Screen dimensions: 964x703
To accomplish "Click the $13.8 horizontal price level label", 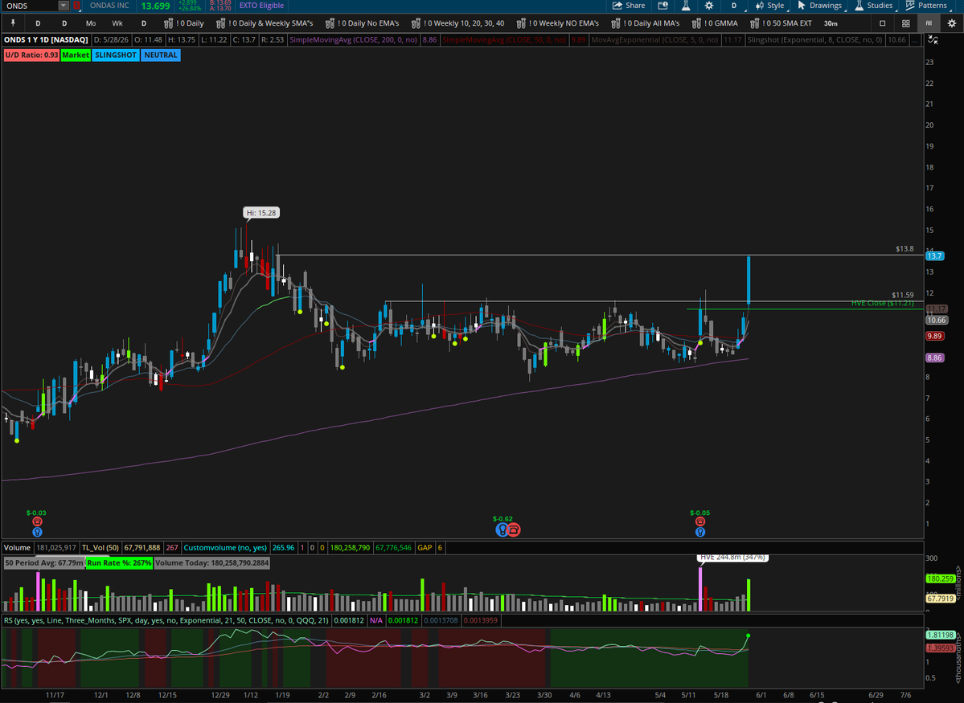I will click(905, 249).
